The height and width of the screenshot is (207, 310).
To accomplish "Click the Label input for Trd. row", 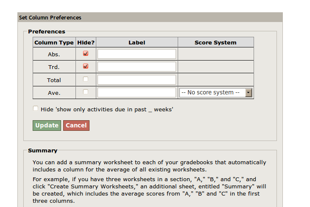I will 137,67.
